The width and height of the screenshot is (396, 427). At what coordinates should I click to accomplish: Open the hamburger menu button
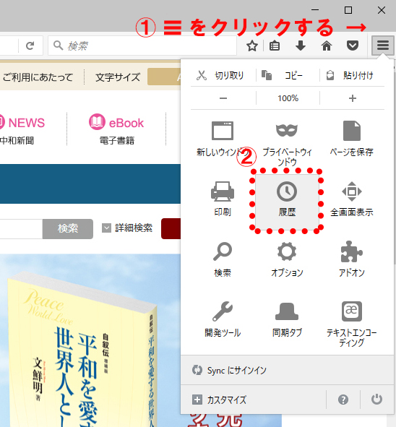(x=383, y=46)
